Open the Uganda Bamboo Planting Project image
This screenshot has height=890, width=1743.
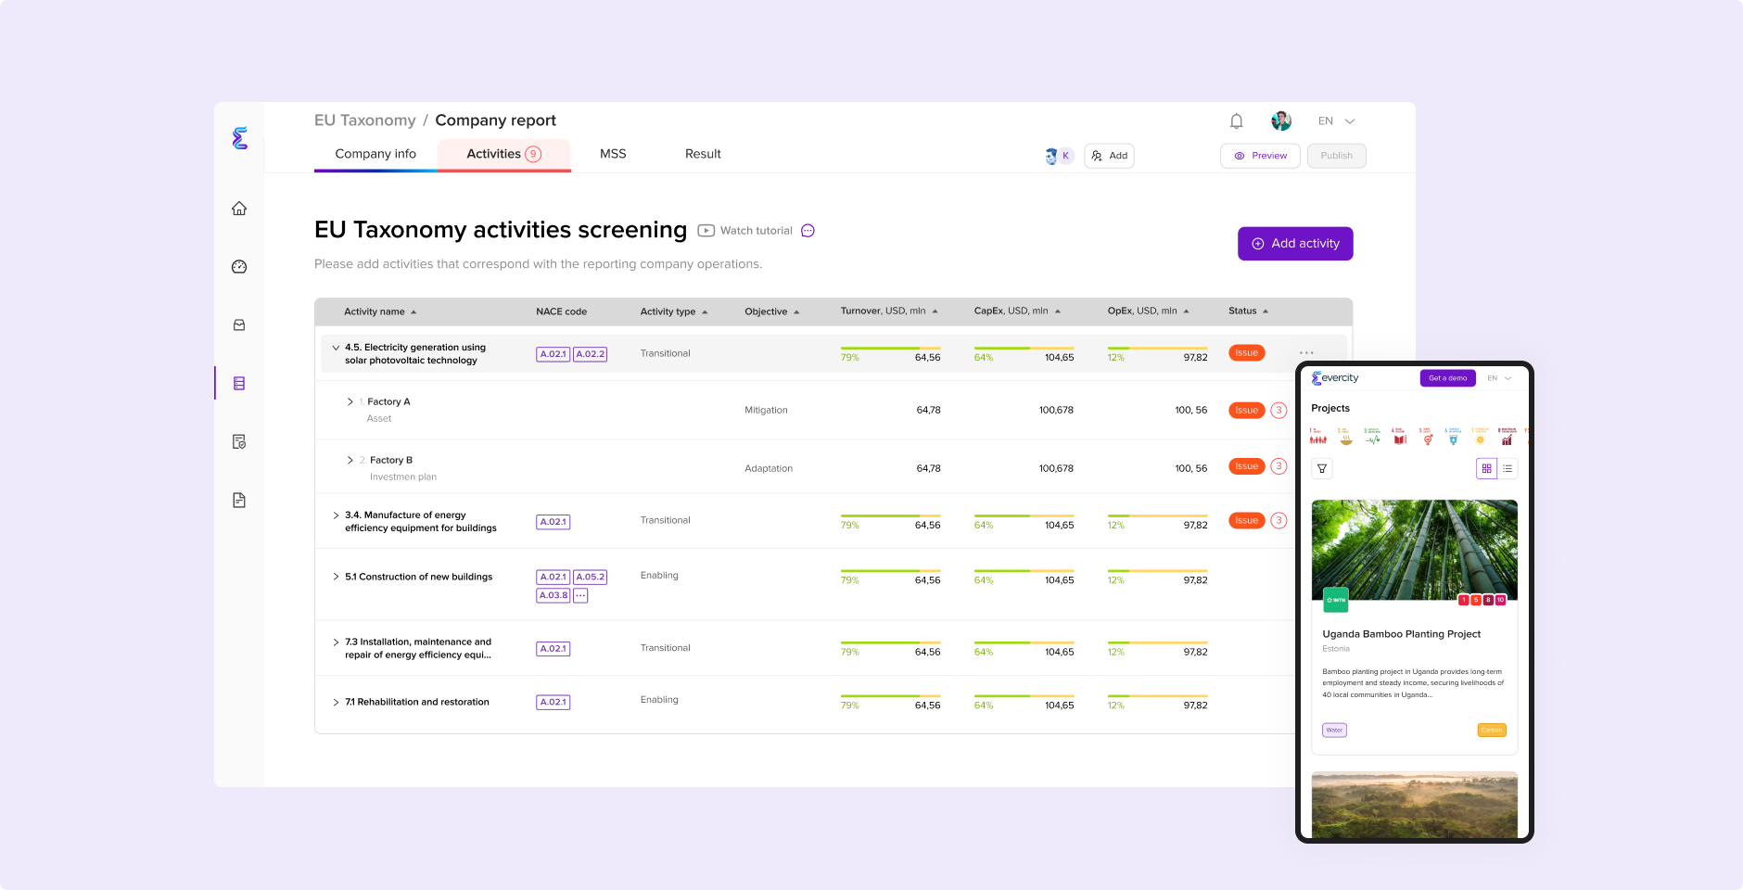coord(1414,551)
